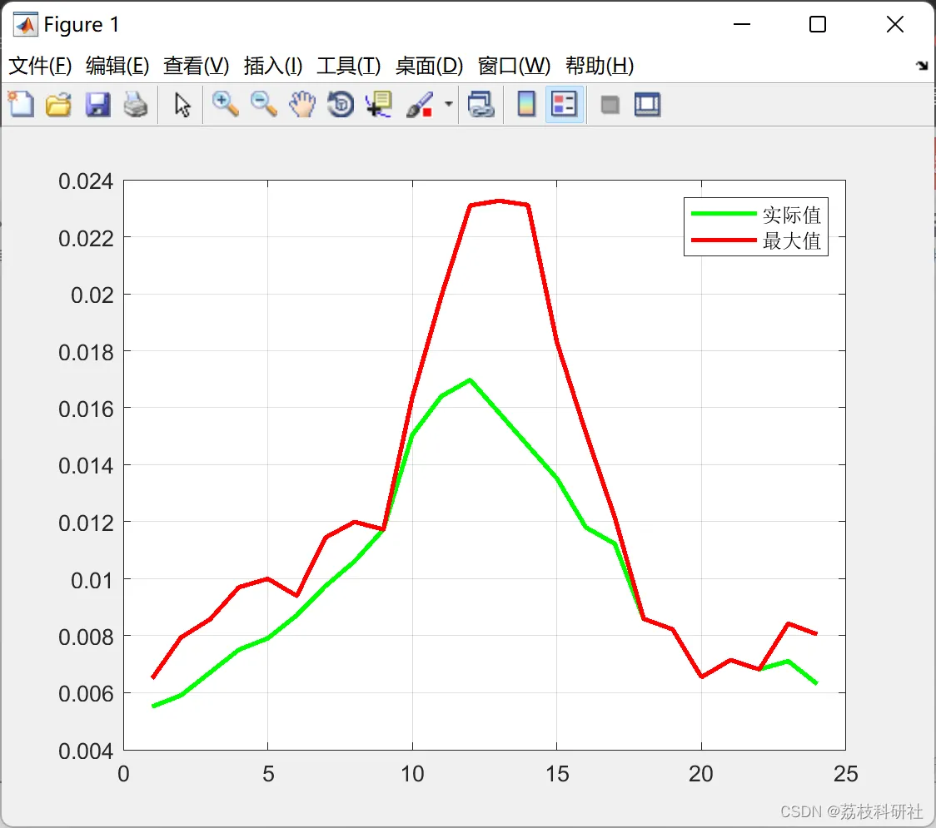Insert a colorbar using the toolbar icon
Image resolution: width=936 pixels, height=828 pixels.
click(526, 104)
